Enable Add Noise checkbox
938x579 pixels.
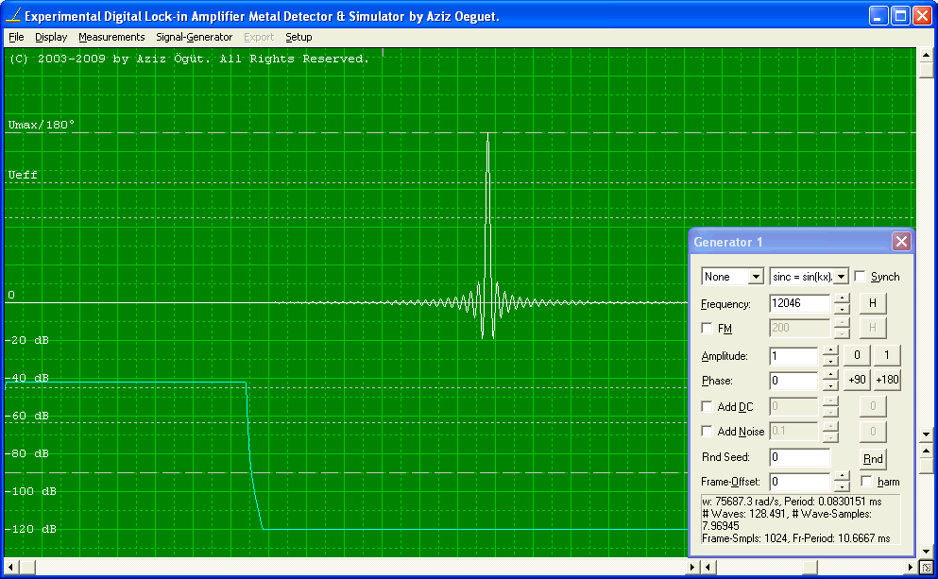tap(708, 432)
